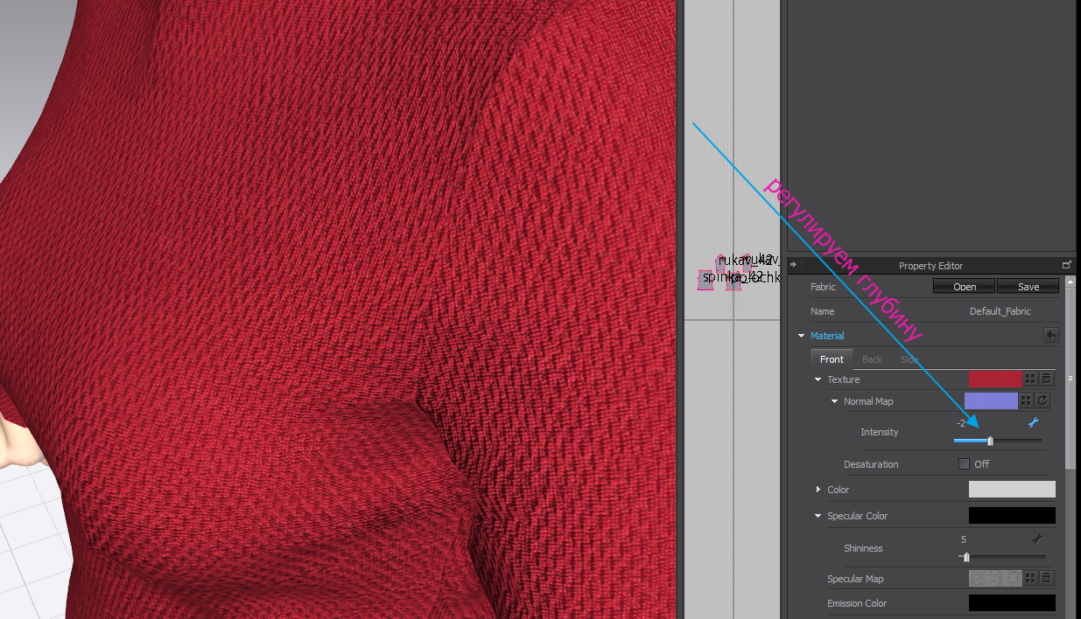
Task: Click the black Emission Color swatch
Action: click(1012, 603)
